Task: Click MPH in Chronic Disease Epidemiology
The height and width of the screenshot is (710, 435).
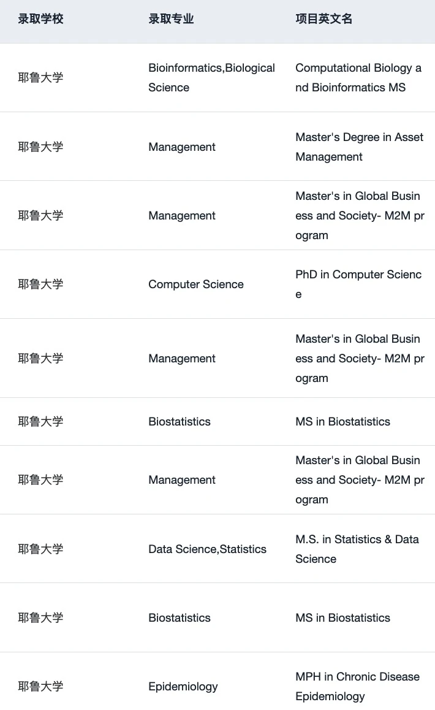Action: pyautogui.click(x=358, y=687)
